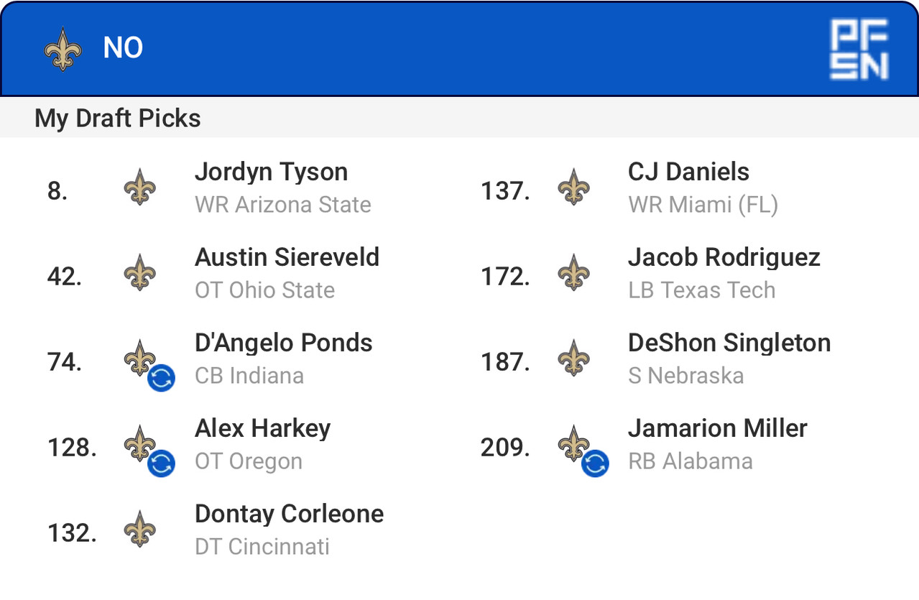Screen dimensions: 919x600
Task: Click the Saints logo beside CJ Daniels
Action: point(573,188)
